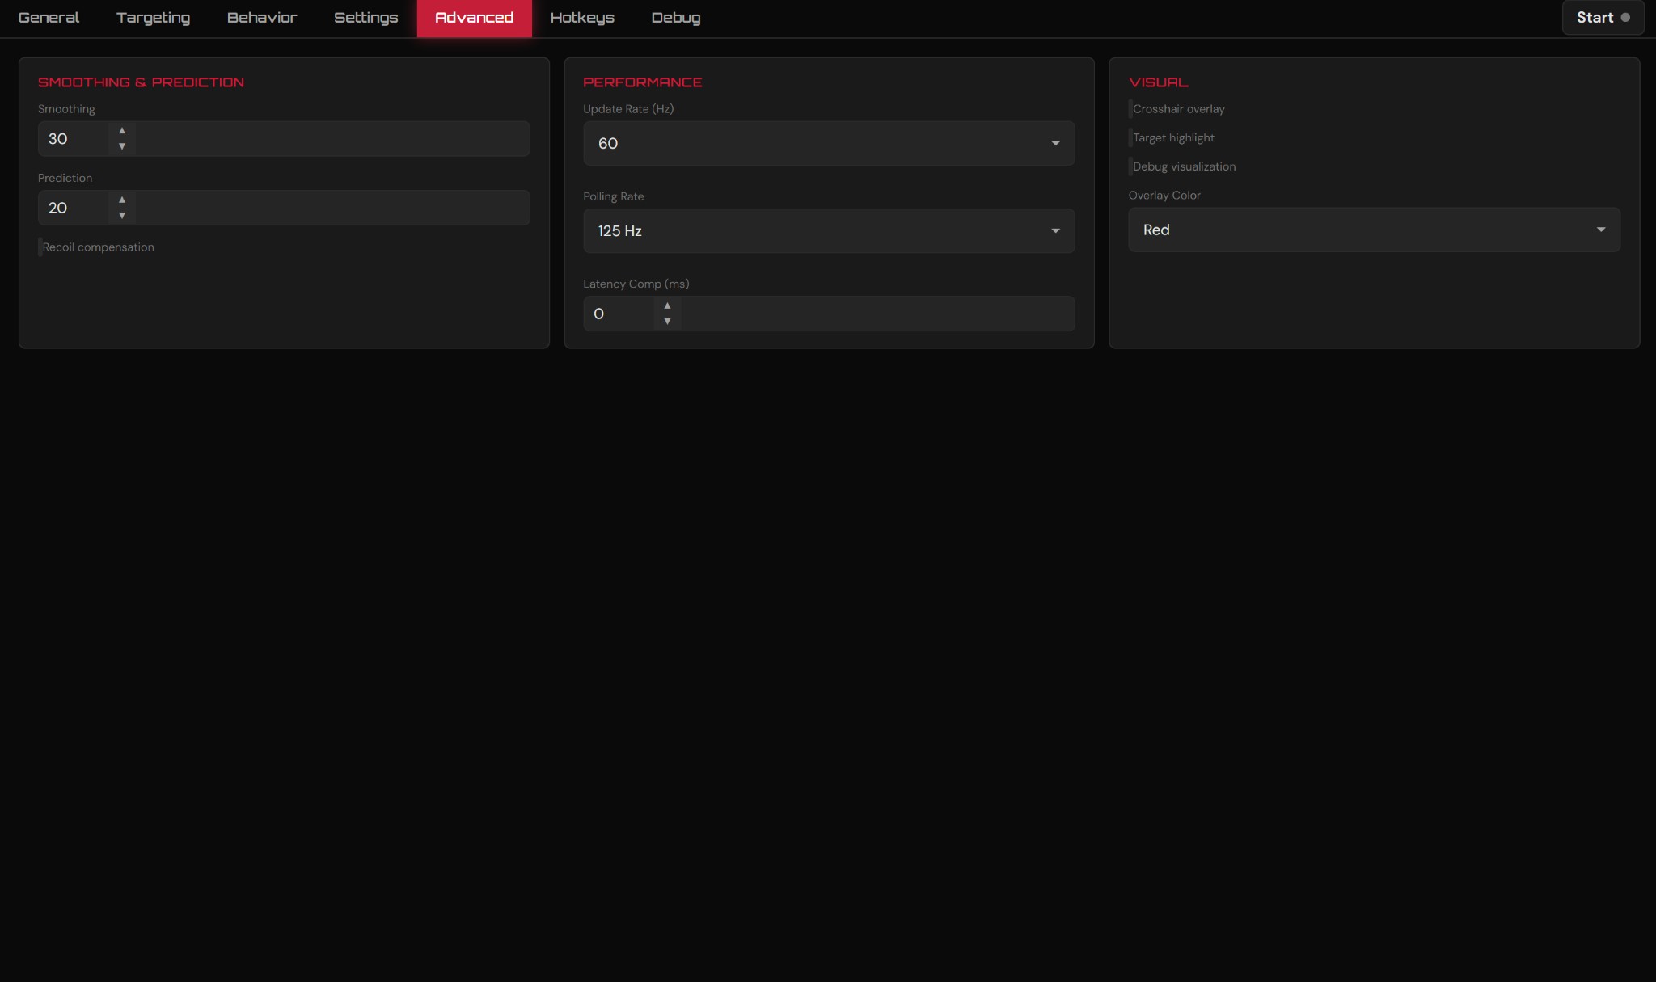Decrease Smoothing value with down arrow
Screen dimensions: 1656x982
point(122,146)
